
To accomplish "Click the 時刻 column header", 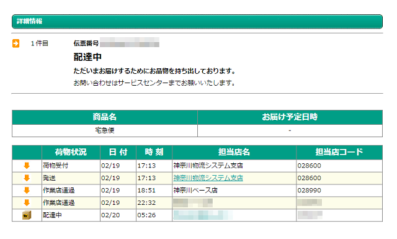I will pyautogui.click(x=154, y=152).
